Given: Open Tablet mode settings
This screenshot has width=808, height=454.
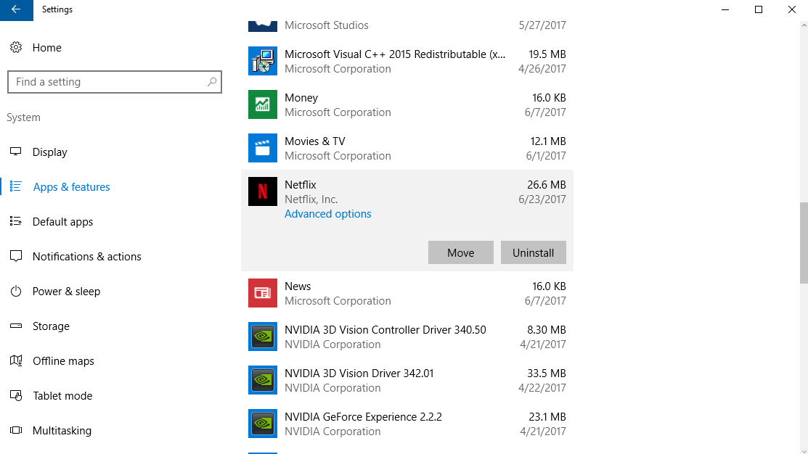Looking at the screenshot, I should [x=62, y=396].
